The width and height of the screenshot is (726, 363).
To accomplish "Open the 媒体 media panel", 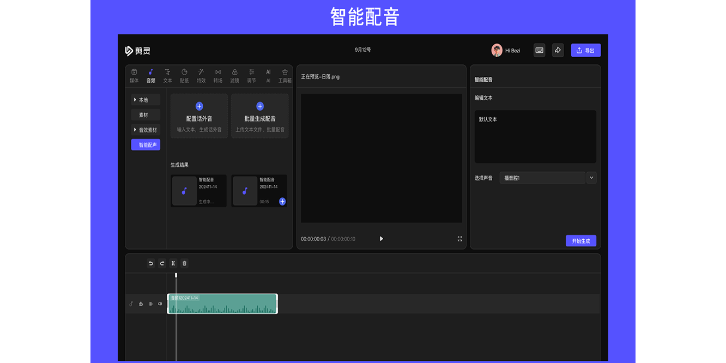I will point(134,75).
